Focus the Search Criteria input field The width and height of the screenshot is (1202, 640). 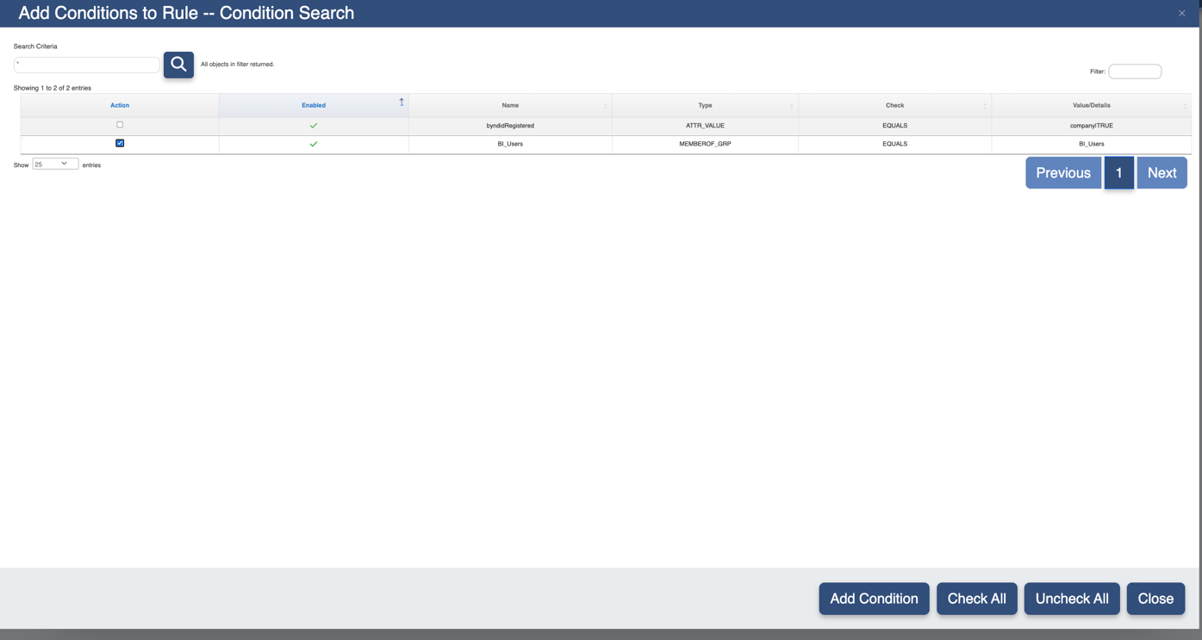[87, 65]
